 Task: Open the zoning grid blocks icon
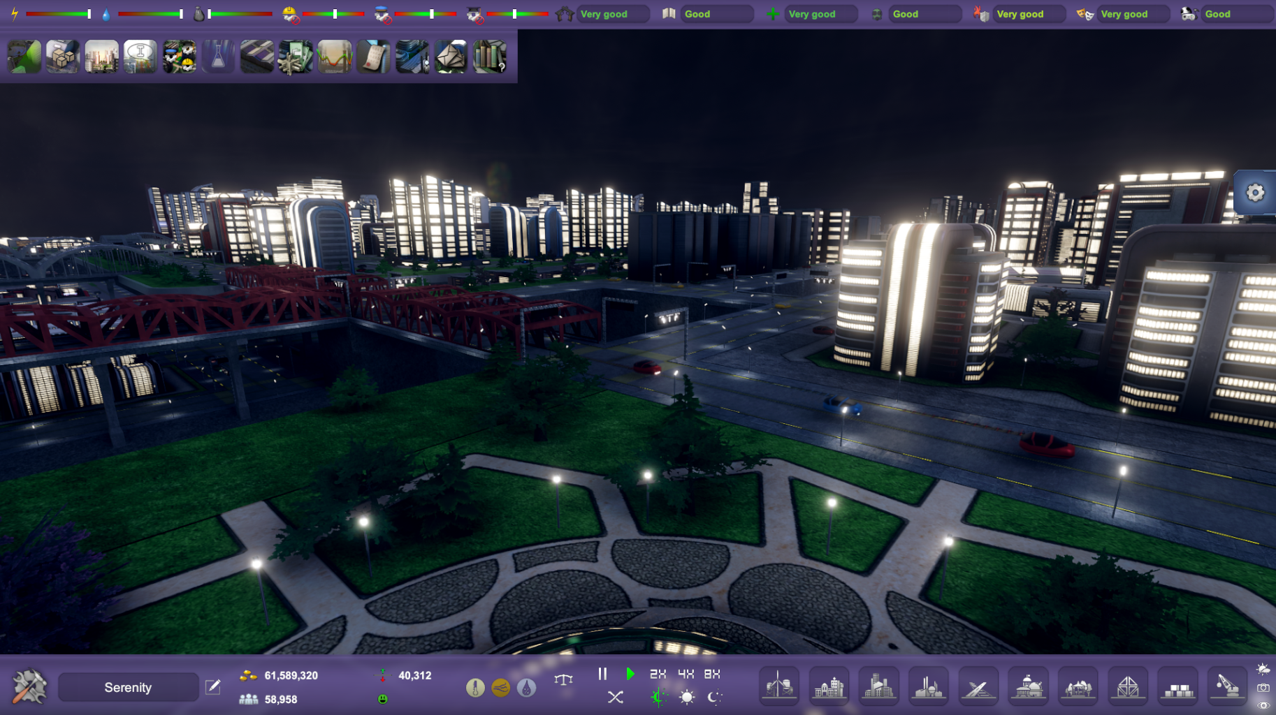point(257,57)
